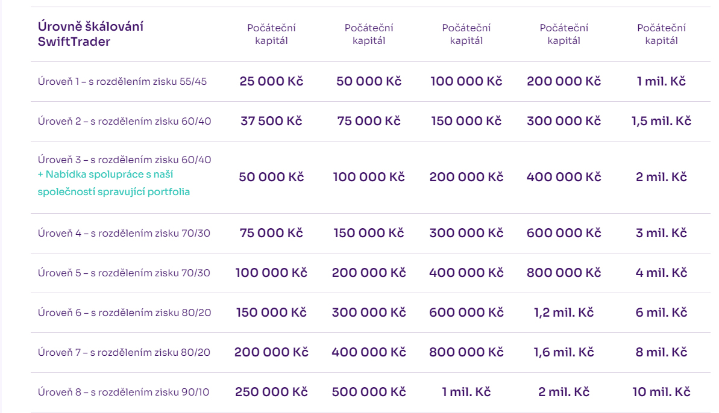The image size is (719, 413).
Task: Click the green Nabídka spolupráce link text
Action: pos(113,183)
